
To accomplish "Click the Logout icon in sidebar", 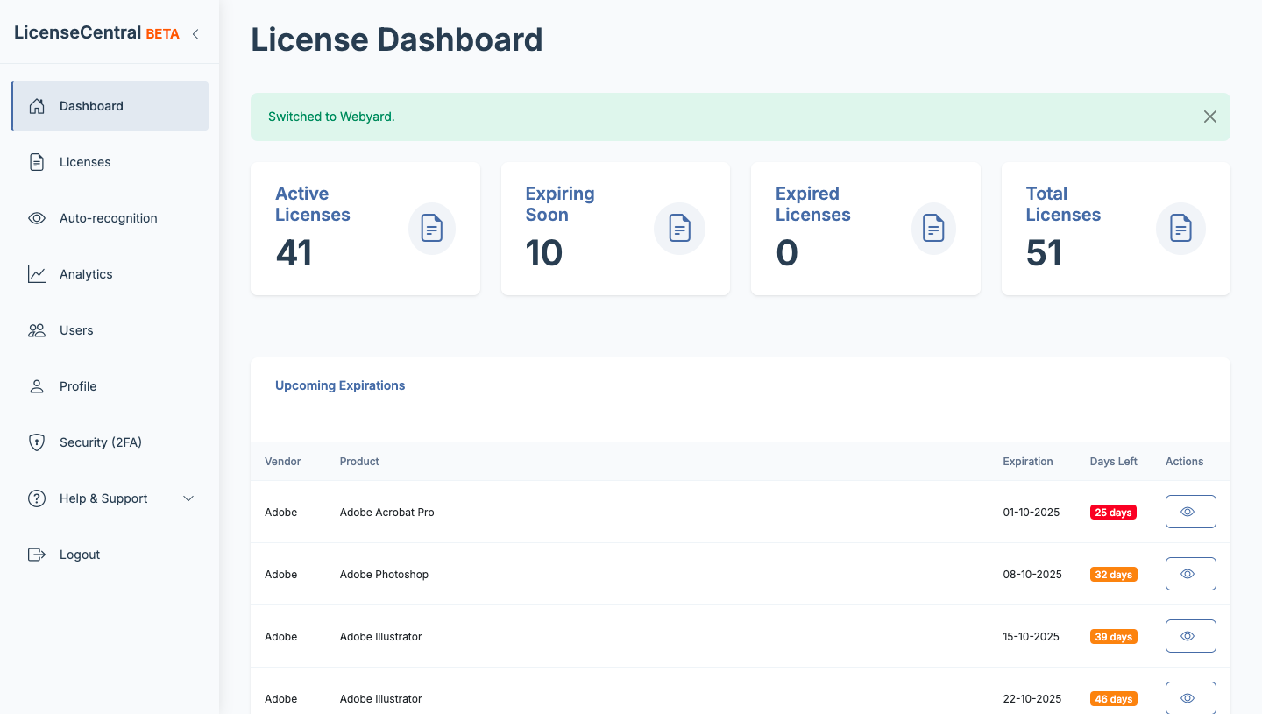I will pos(36,554).
